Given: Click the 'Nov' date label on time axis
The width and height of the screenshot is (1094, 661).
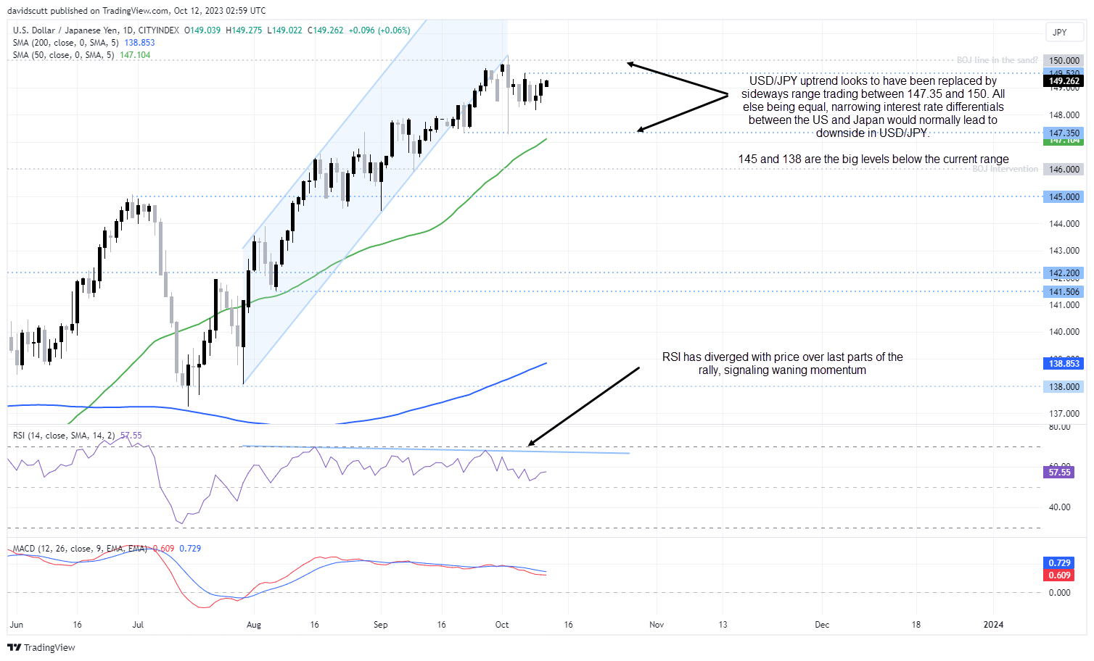Looking at the screenshot, I should (x=657, y=624).
